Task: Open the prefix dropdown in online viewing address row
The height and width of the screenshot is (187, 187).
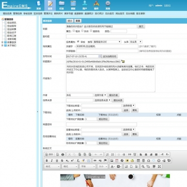Action: (x=129, y=129)
